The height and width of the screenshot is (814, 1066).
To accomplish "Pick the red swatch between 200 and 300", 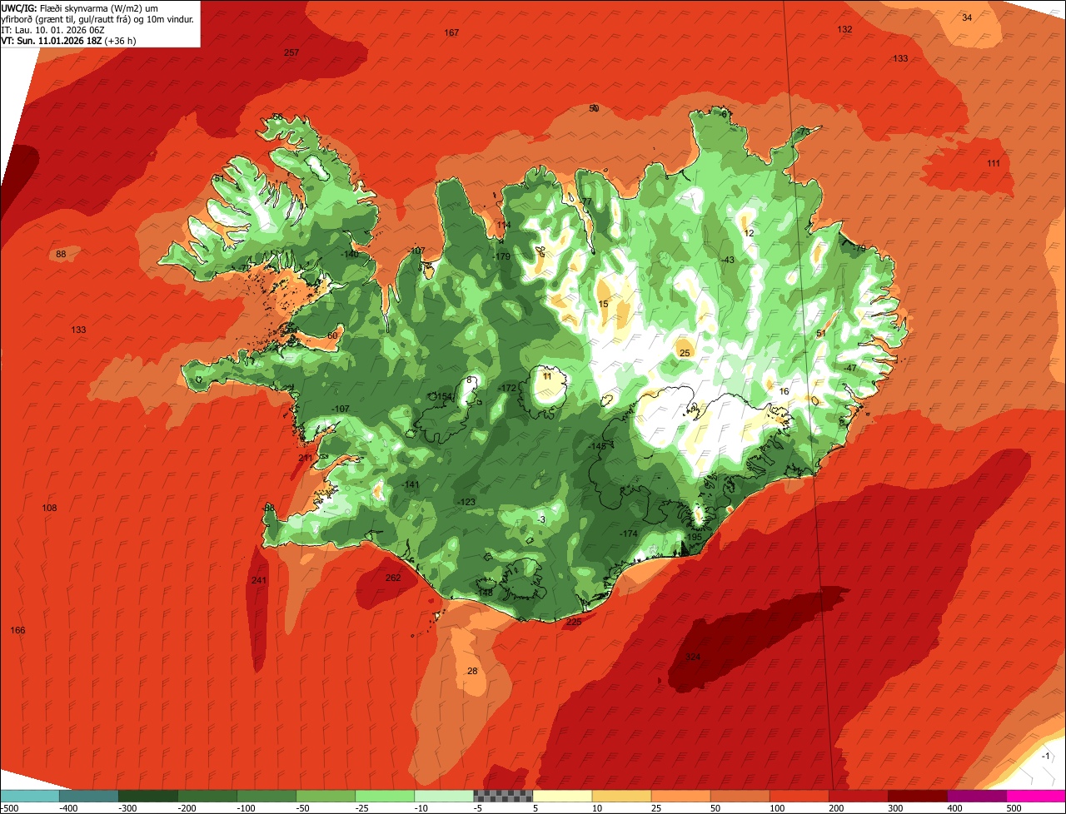I will click(858, 796).
